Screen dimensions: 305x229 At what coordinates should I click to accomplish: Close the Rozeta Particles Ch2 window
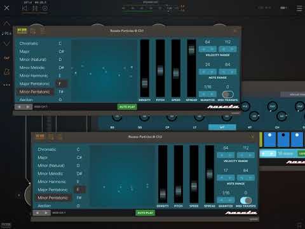252,137
